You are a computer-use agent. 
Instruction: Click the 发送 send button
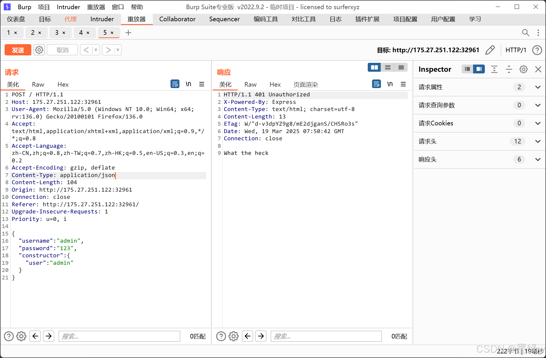tap(18, 50)
